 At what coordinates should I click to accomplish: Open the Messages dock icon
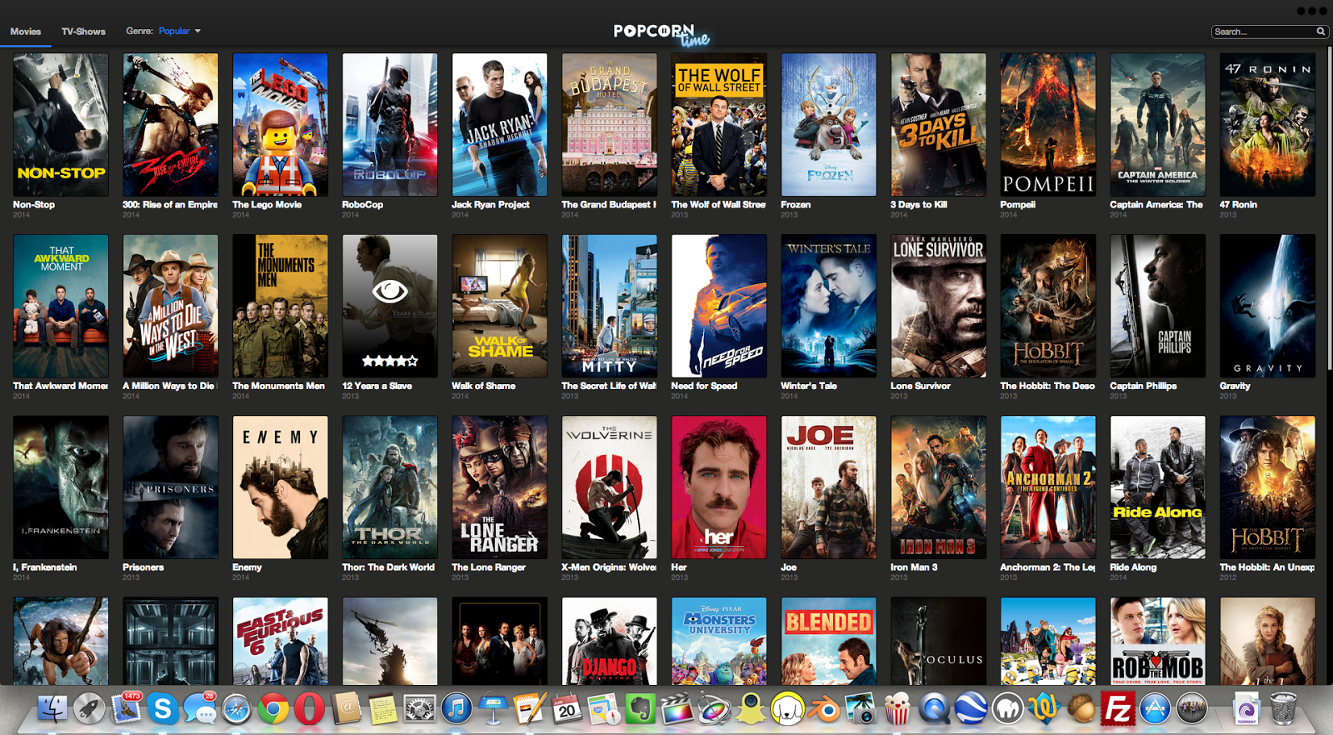click(199, 709)
